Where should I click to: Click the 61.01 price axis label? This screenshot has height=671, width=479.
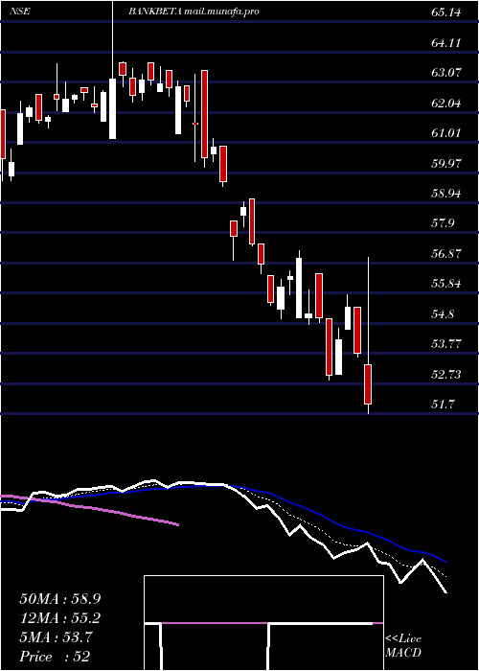coord(446,133)
